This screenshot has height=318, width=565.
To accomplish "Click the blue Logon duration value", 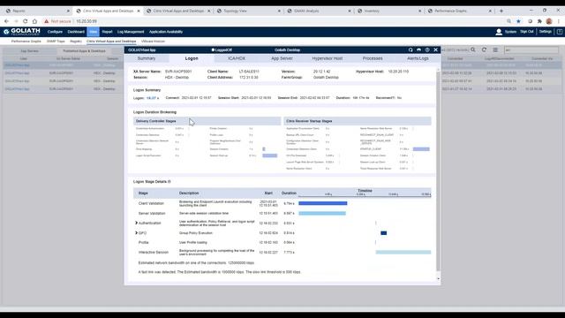I will (153, 98).
